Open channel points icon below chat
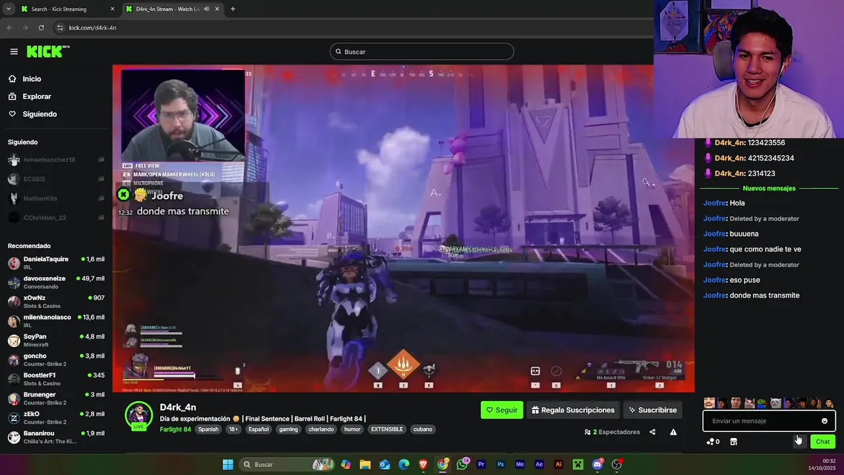Viewport: 844px width, 475px height. coord(713,441)
